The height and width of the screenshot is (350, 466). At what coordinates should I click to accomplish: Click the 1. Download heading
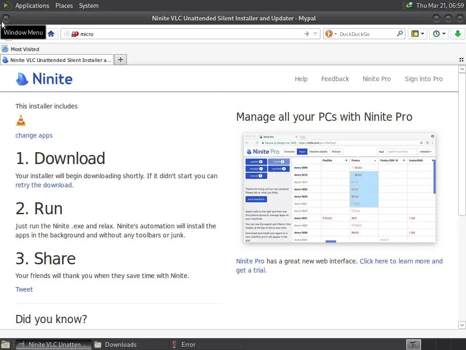pyautogui.click(x=61, y=158)
